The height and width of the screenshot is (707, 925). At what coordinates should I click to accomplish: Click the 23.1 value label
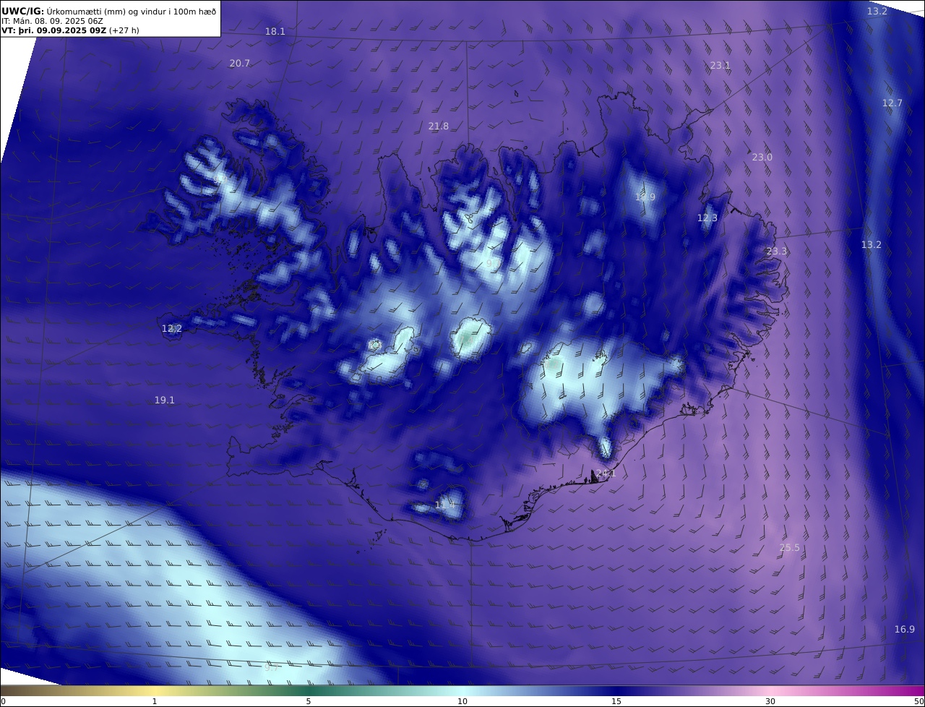(720, 66)
